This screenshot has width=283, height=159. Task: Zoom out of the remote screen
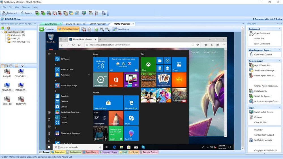107,29
